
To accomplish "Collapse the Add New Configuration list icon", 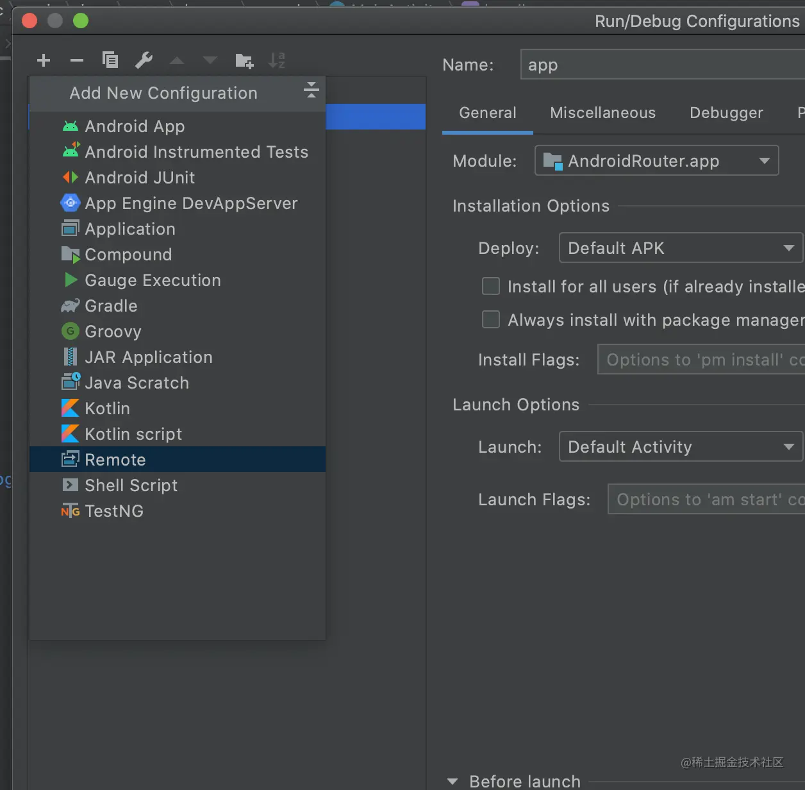I will point(311,90).
